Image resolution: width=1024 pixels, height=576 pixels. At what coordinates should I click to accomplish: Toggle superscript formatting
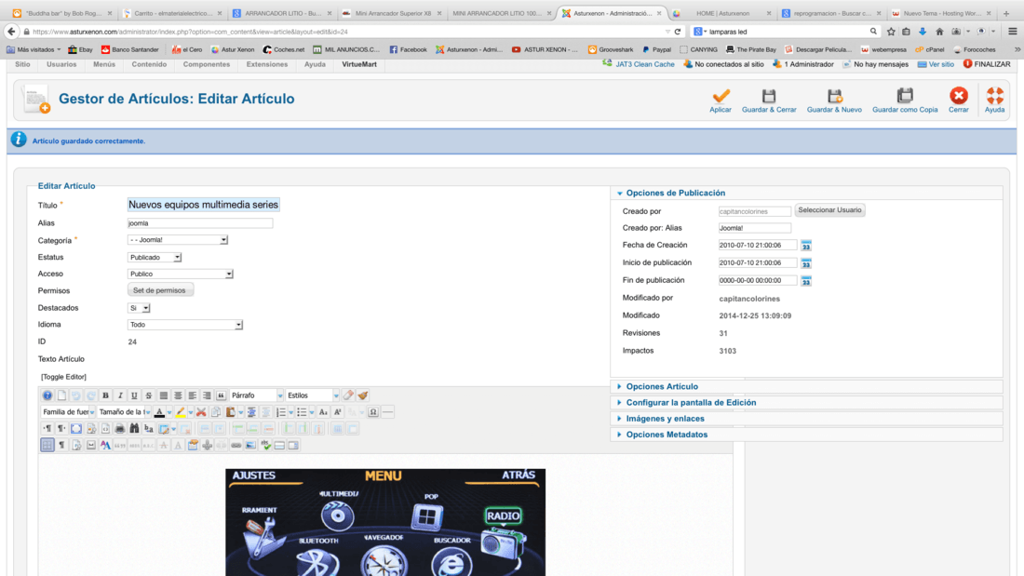tap(337, 412)
